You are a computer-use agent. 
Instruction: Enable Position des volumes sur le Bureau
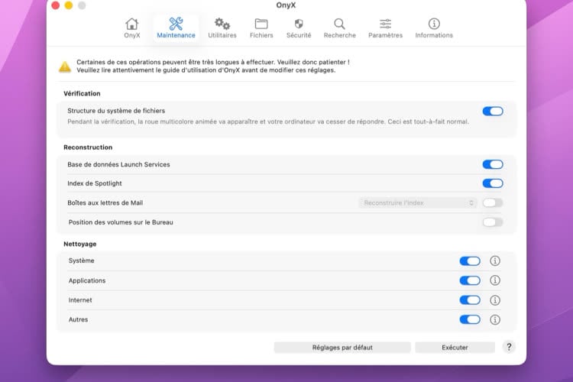(x=493, y=222)
